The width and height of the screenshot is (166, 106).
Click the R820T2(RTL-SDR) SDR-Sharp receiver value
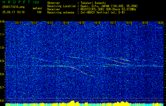coord(108,9)
